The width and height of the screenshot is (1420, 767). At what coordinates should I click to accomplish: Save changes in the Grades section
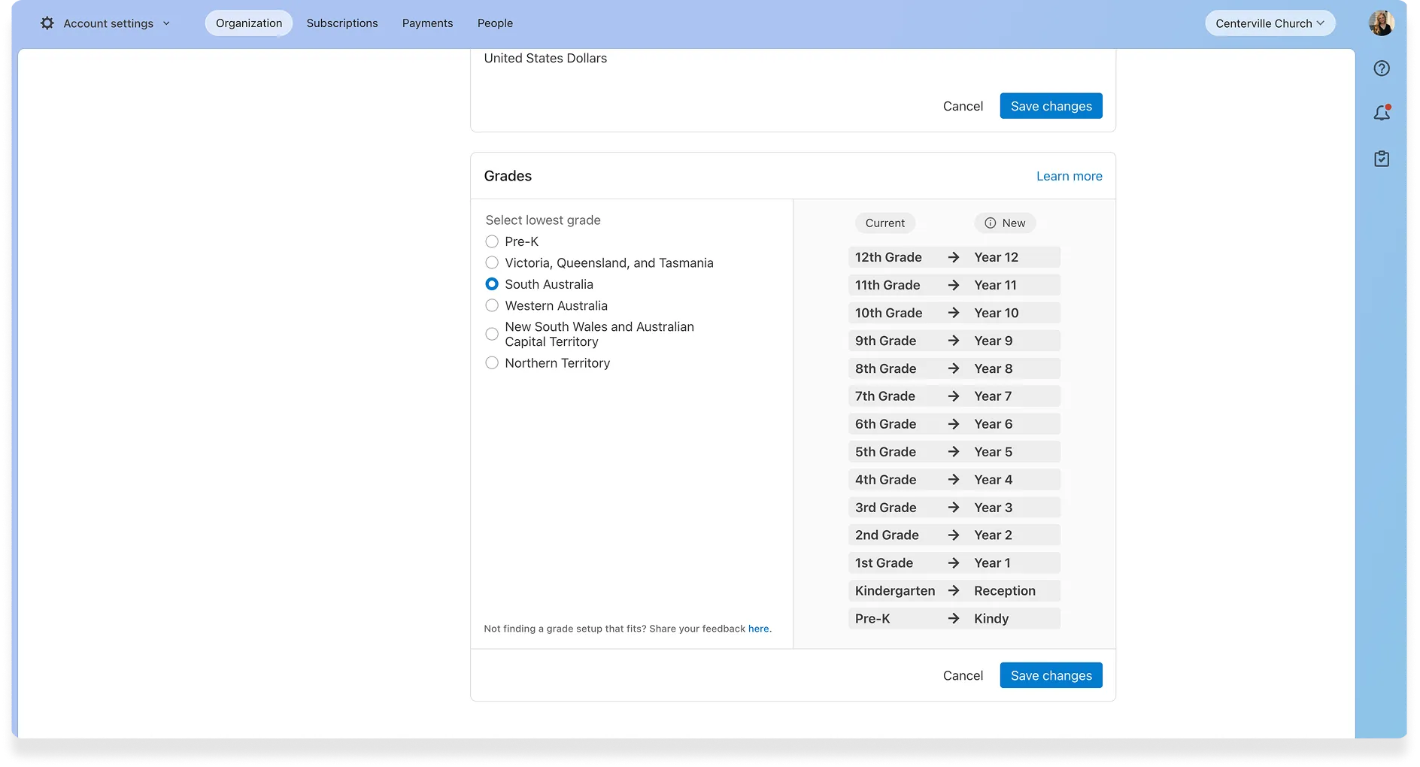point(1051,675)
